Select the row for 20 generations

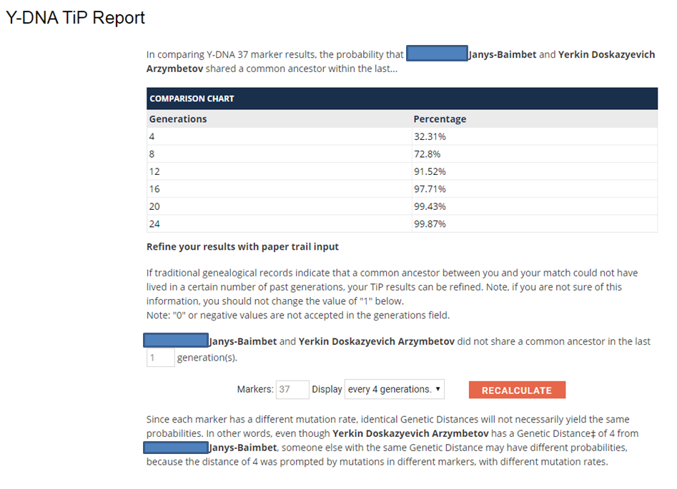coord(402,206)
